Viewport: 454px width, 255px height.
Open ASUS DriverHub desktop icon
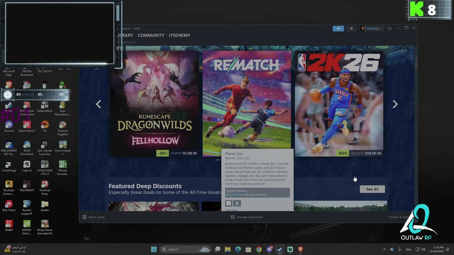(x=27, y=148)
